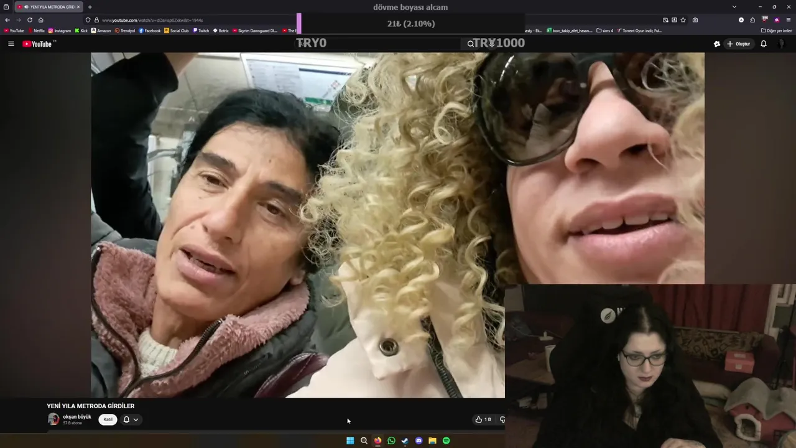Open the Torrent Oyun indir bookmark

click(x=639, y=30)
